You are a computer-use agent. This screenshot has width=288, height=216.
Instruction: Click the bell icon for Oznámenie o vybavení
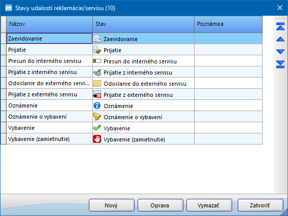tap(97, 117)
